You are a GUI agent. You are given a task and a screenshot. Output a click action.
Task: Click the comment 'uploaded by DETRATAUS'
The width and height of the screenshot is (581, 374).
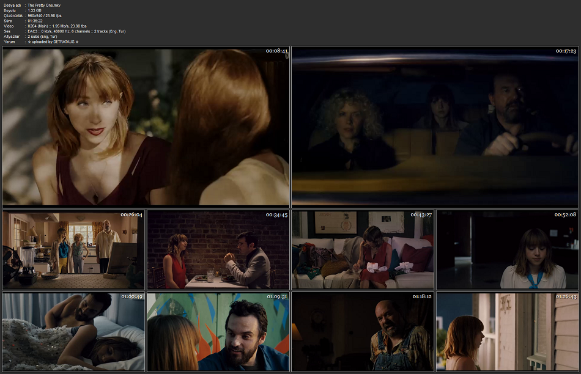click(53, 42)
